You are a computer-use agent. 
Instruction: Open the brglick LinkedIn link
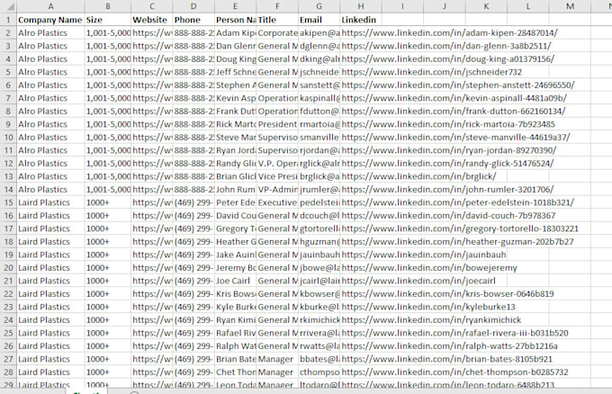click(418, 176)
